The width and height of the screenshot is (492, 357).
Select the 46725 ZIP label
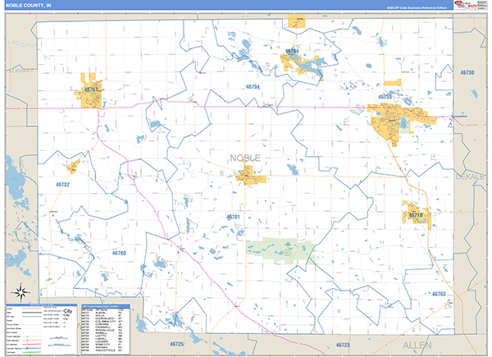pyautogui.click(x=177, y=344)
